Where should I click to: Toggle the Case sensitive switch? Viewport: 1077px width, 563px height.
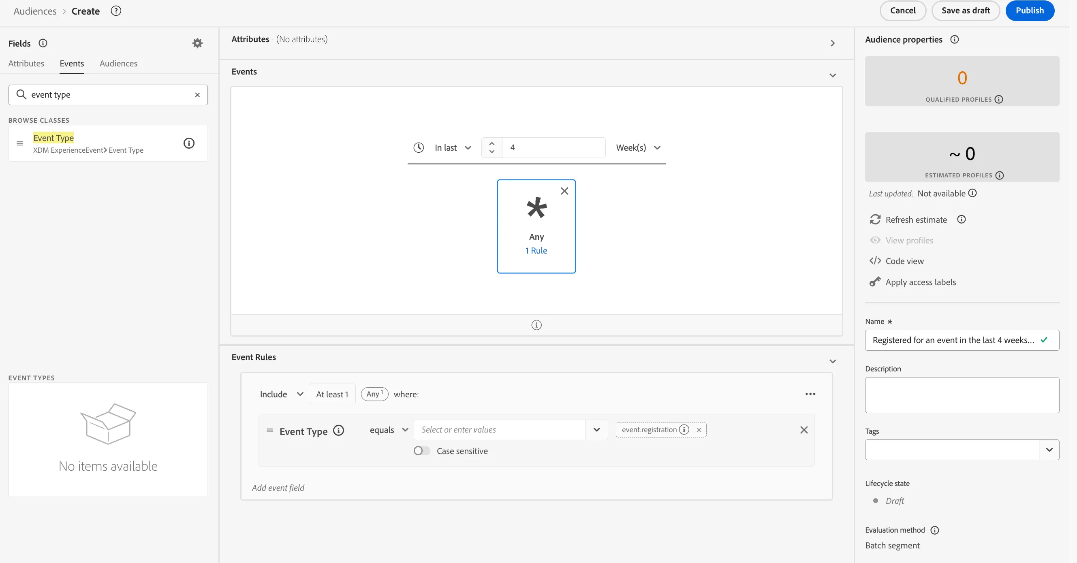coord(421,451)
